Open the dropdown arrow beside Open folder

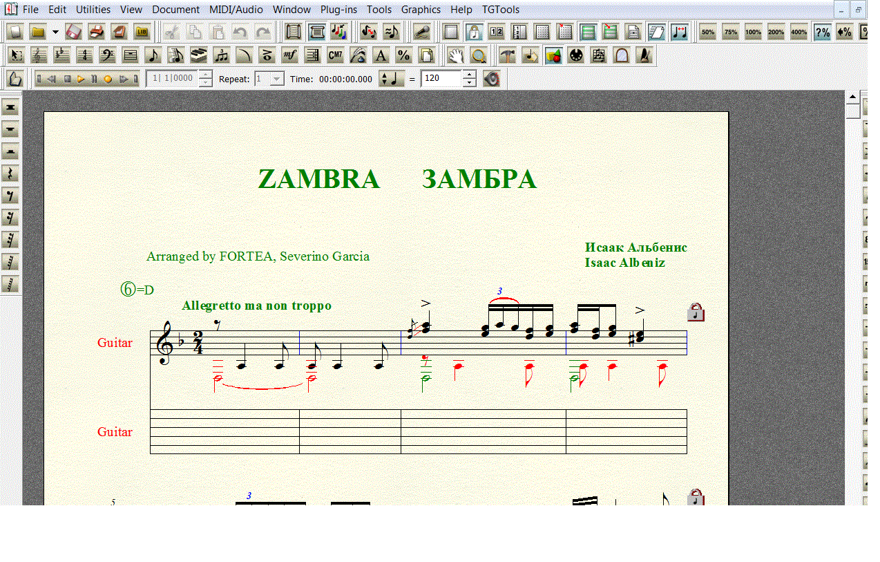[55, 32]
